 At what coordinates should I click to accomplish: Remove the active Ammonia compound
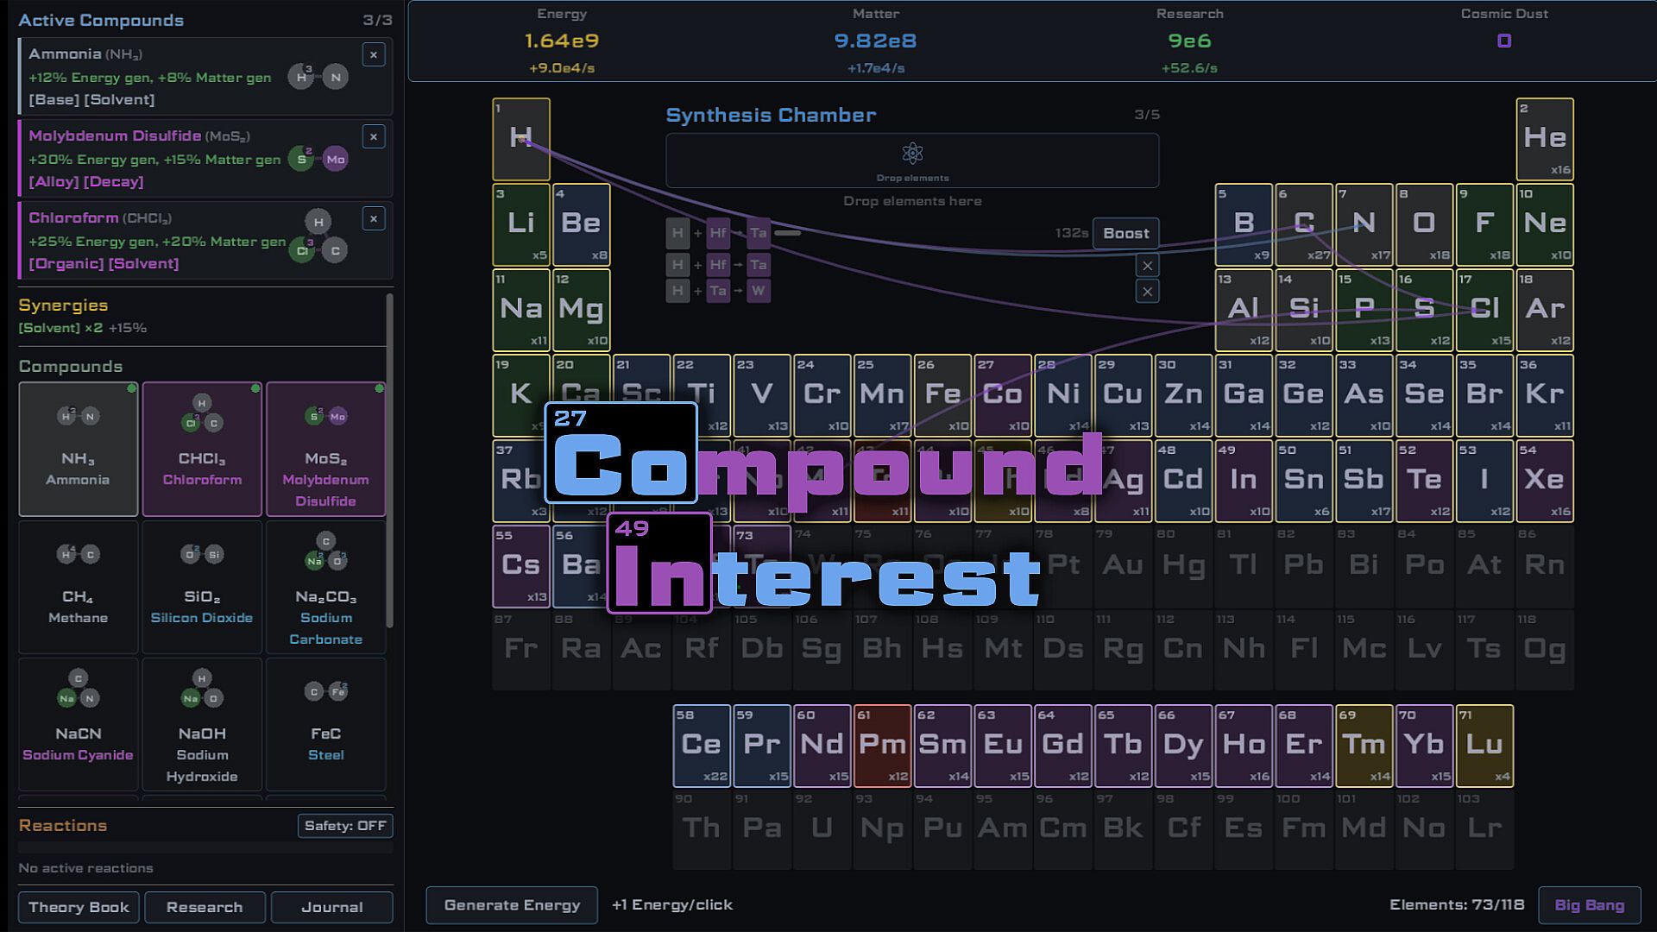373,55
